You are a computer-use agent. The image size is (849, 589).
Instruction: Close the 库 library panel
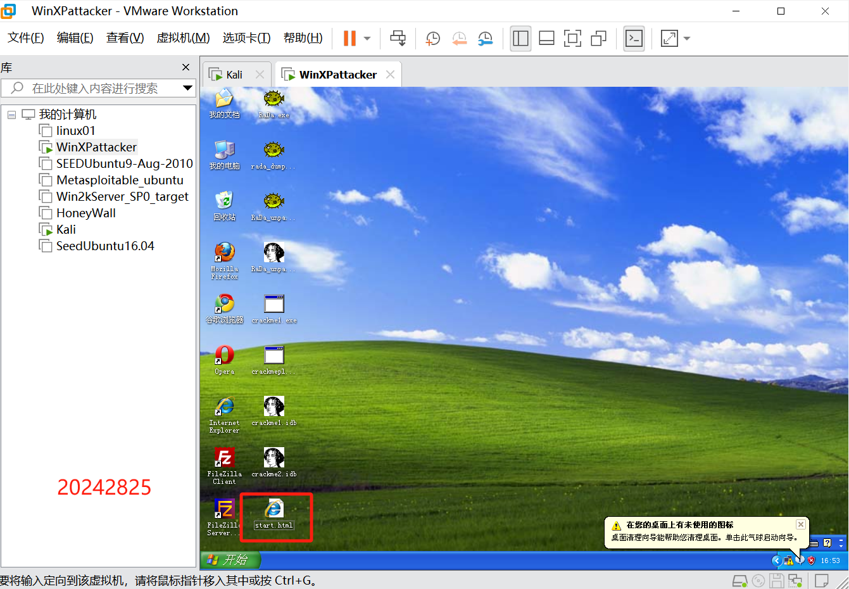[186, 67]
